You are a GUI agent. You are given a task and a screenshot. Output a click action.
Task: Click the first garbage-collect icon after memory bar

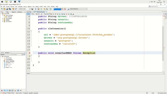(x=63, y=9)
